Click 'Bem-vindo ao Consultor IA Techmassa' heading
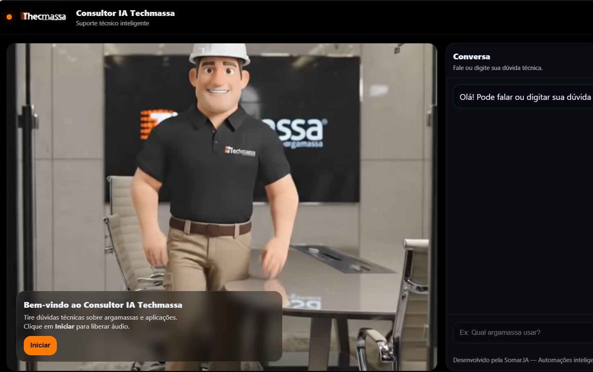This screenshot has height=372, width=593. coord(103,305)
